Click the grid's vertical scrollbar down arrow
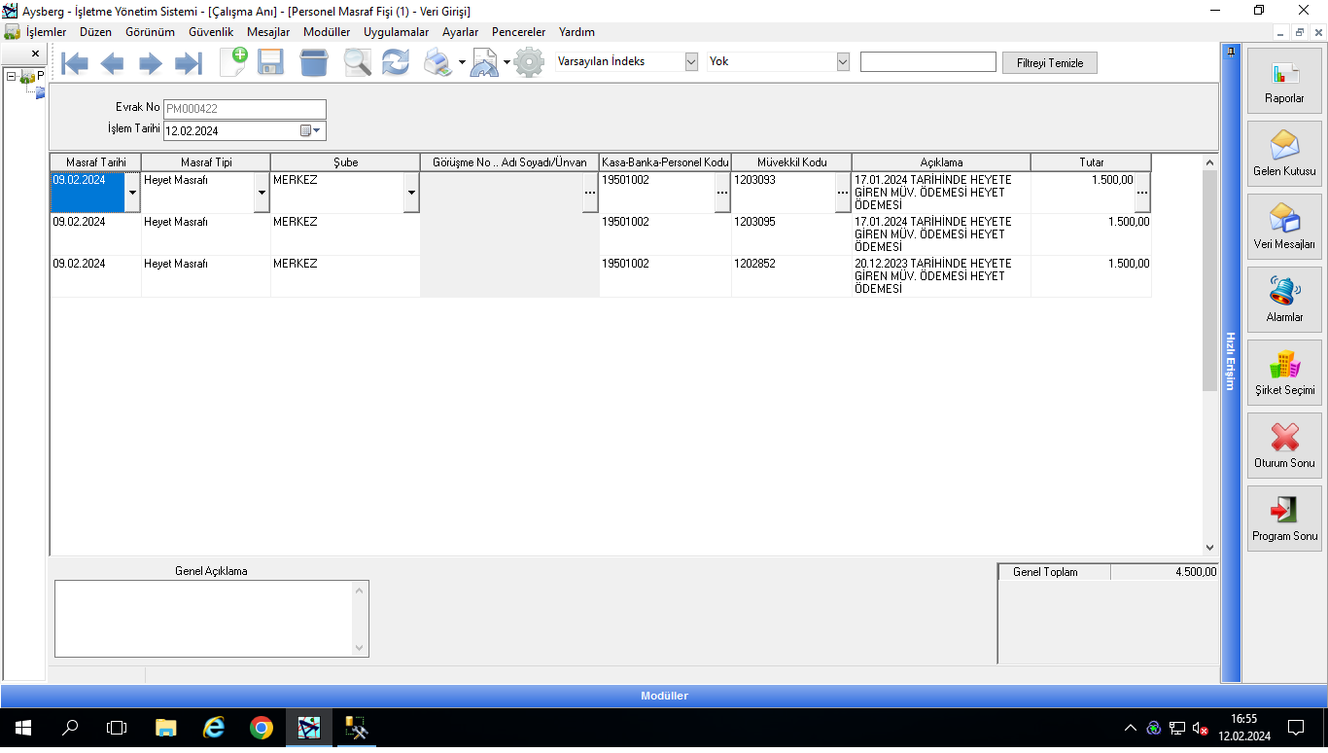Image resolution: width=1328 pixels, height=753 pixels. (1209, 548)
